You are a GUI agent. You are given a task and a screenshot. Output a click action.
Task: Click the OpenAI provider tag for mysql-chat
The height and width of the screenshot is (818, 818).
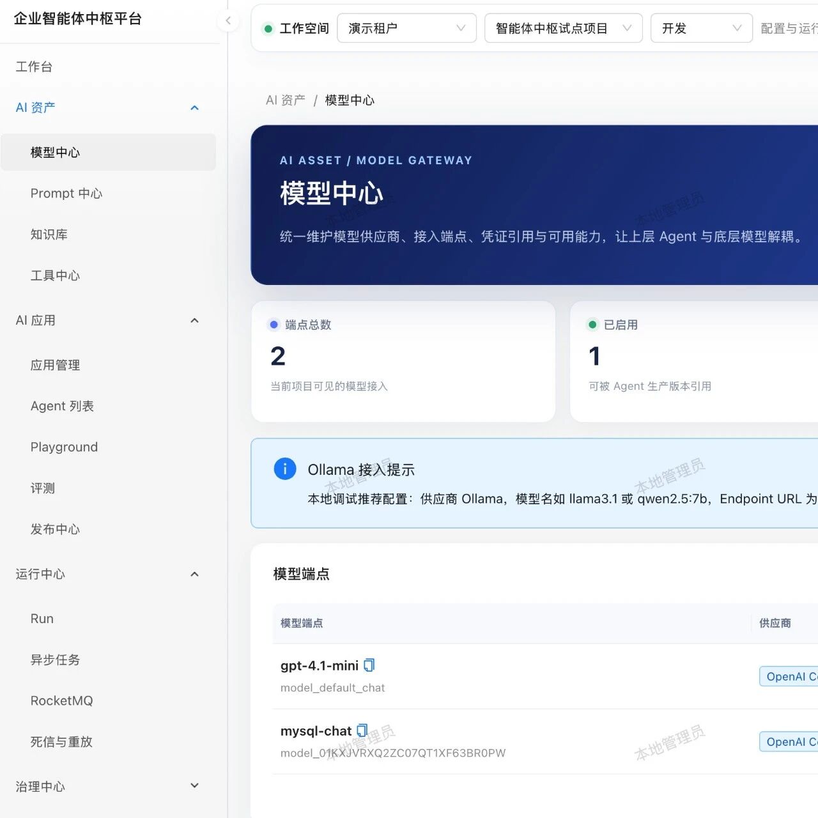(789, 741)
